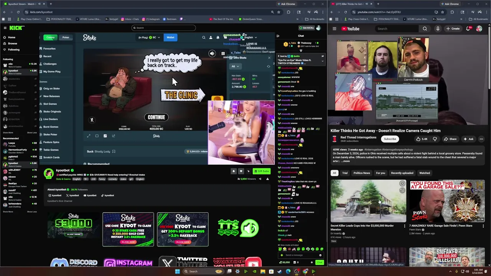Select the Trial filter chip
Image resolution: width=491 pixels, height=276 pixels.
pos(345,173)
